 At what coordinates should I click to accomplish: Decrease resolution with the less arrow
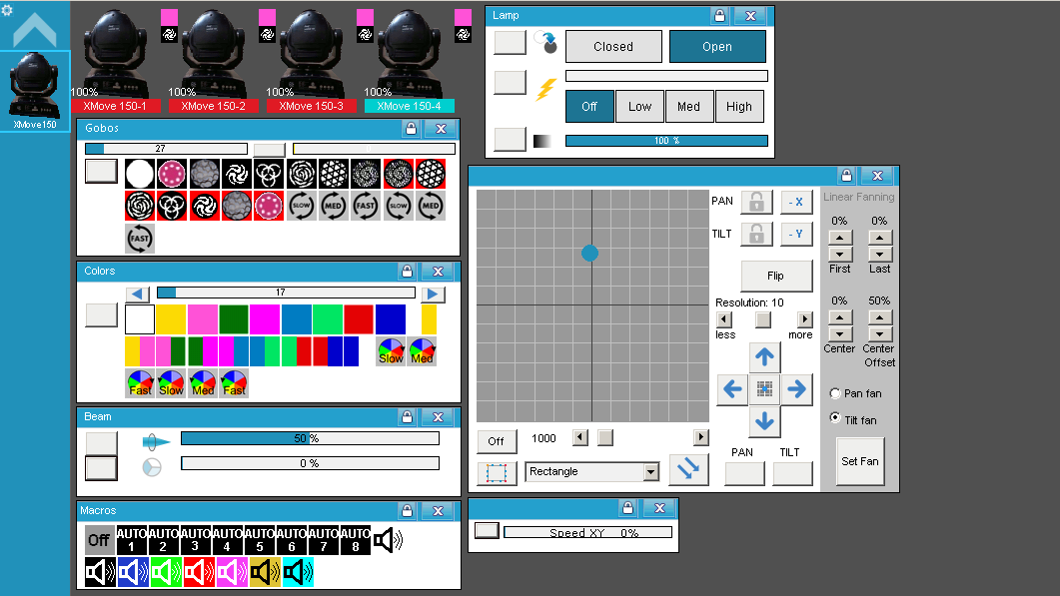coord(724,319)
